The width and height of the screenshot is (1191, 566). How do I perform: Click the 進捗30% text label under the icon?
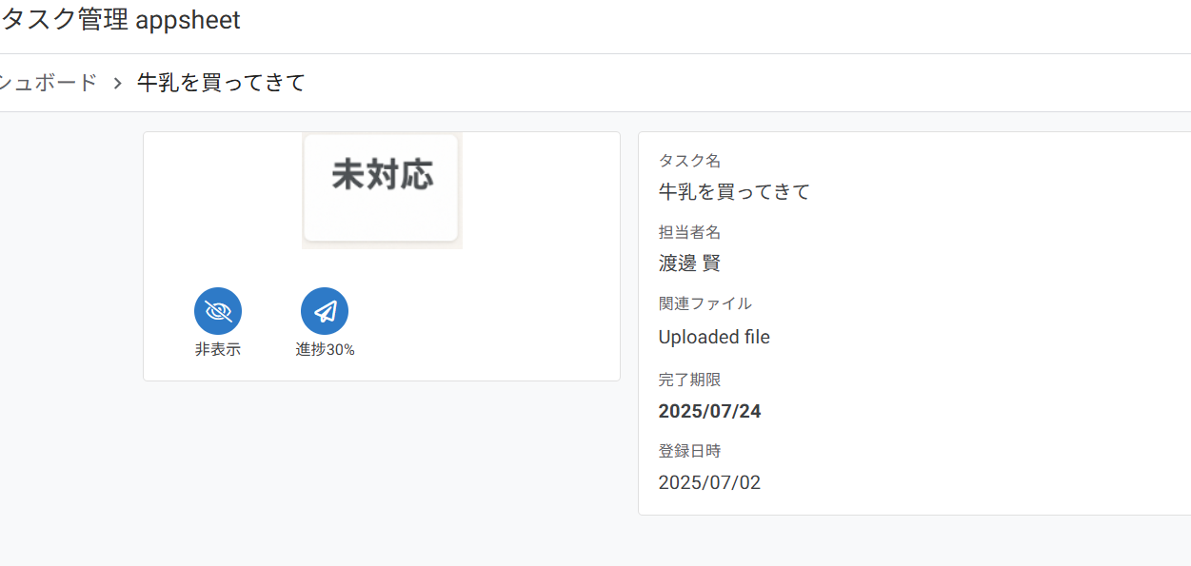click(325, 349)
